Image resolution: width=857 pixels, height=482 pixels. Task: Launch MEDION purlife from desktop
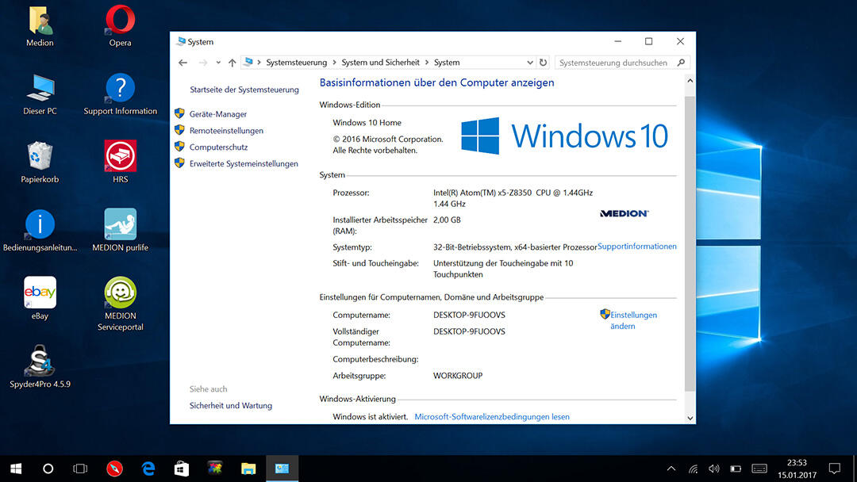tap(120, 224)
